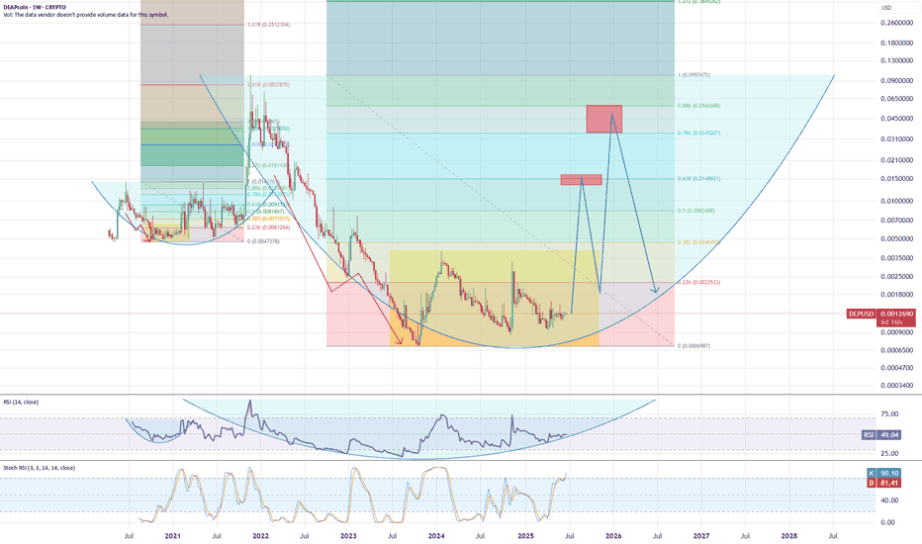The image size is (922, 544).
Task: Click Fibonacci label 0.618 (0.0149921)
Action: [x=698, y=179]
